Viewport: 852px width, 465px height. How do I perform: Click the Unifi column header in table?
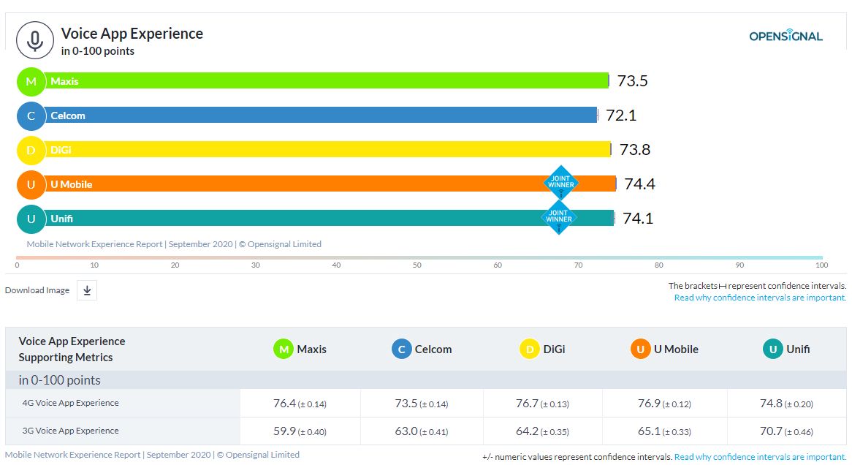pos(786,349)
